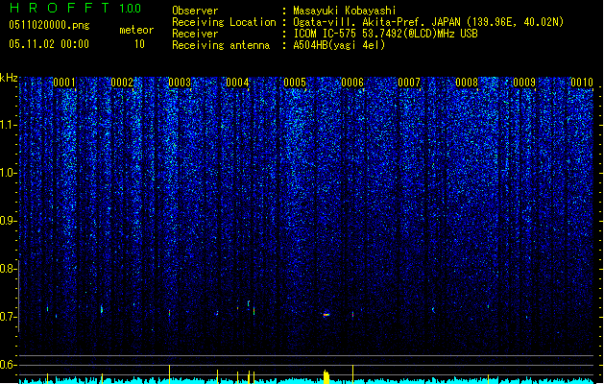Screen dimensions: 604x384
Task: Click the 0003 minute marker
Action: (x=180, y=83)
